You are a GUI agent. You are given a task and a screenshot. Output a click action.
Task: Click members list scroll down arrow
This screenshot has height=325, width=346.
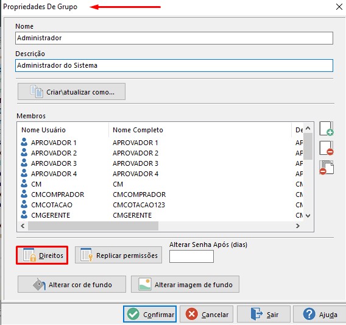click(308, 216)
